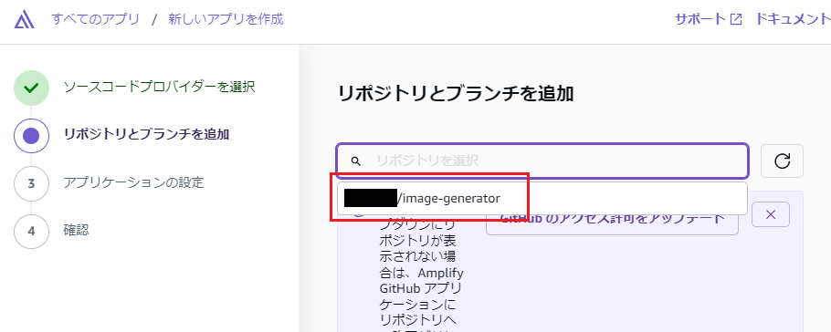Image resolution: width=831 pixels, height=332 pixels.
Task: Go to step 3 アプリケーションの設定
Action: coord(133,183)
